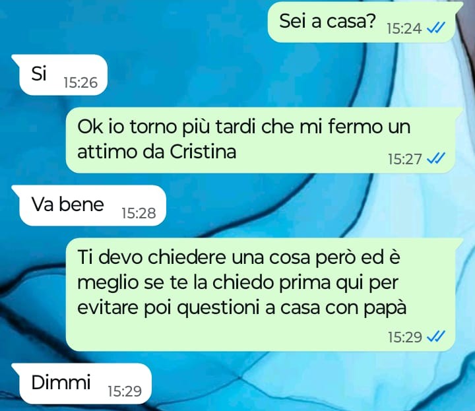Click the 15:29 timestamp in green bubble
Viewport: 475px width, 411px height.
404,337
